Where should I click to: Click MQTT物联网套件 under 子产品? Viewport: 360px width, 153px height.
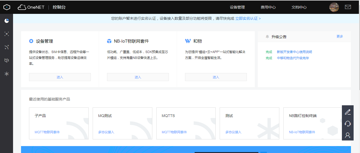(x=47, y=132)
